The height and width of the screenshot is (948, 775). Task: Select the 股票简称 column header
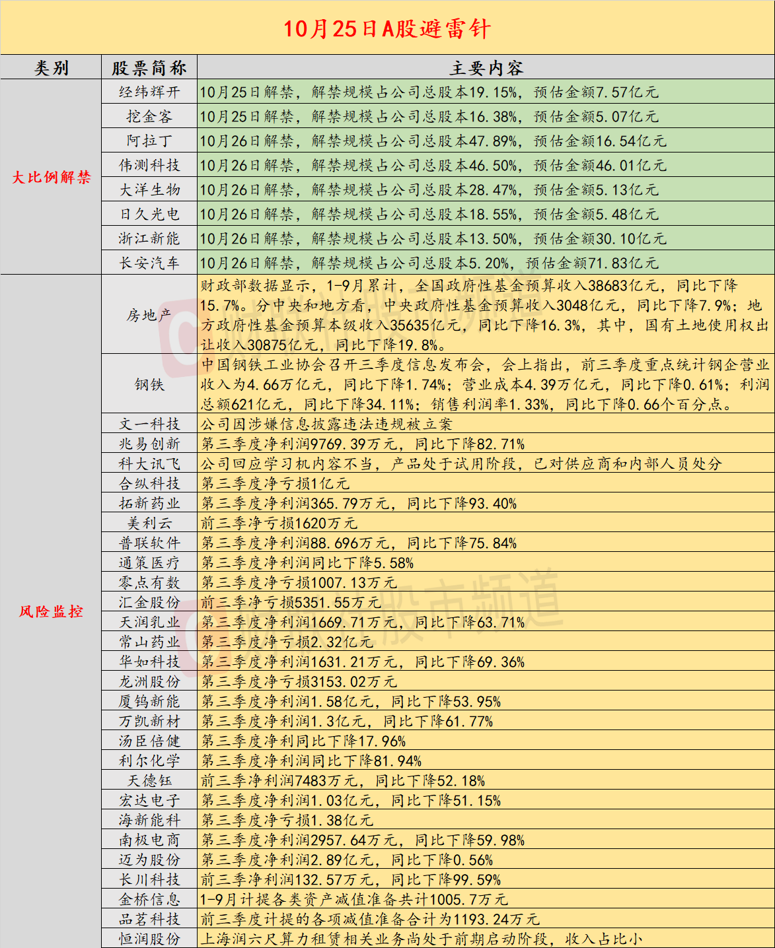click(x=149, y=68)
